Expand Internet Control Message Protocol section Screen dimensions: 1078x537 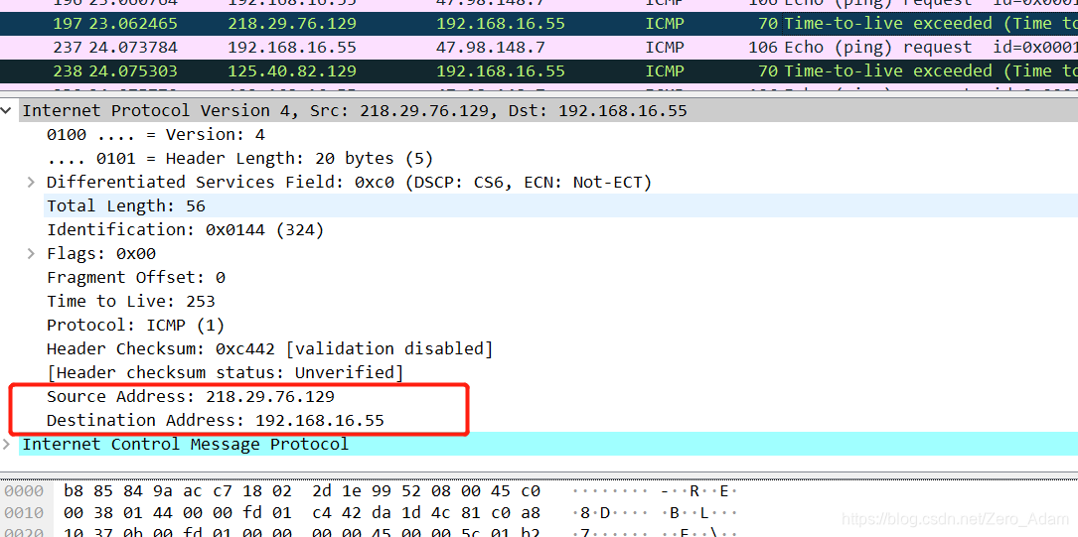tap(7, 444)
